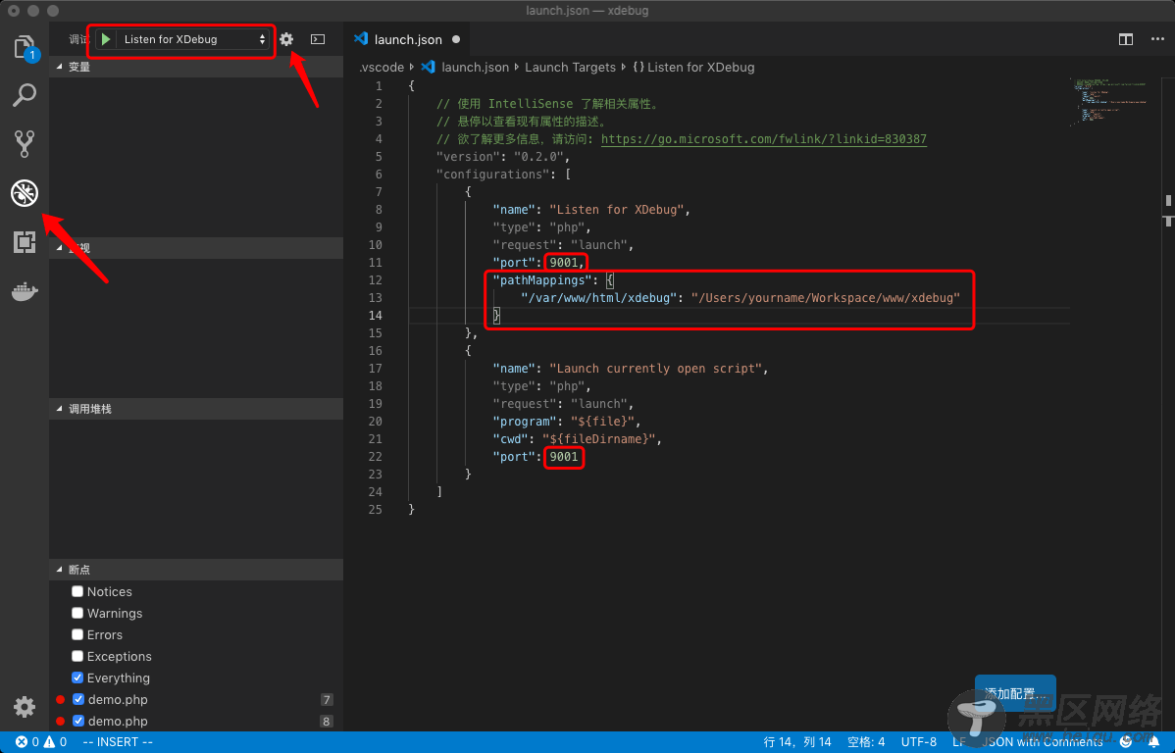Click 9001 port value on line 22
The width and height of the screenshot is (1175, 753).
pos(564,456)
